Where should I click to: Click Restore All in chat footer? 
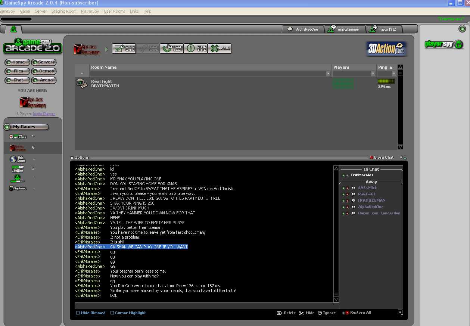(x=357, y=313)
